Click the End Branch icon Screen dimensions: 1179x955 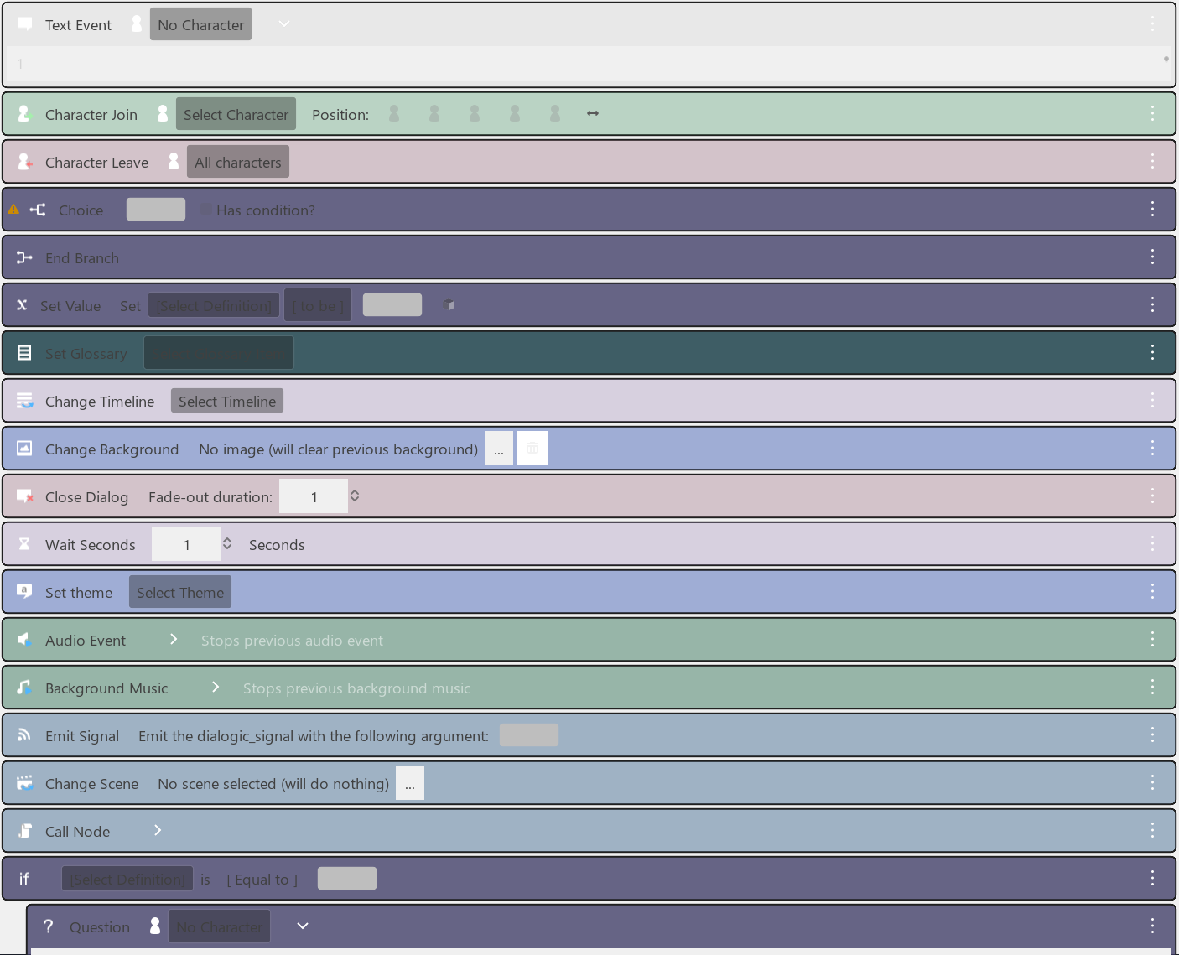[x=24, y=257]
